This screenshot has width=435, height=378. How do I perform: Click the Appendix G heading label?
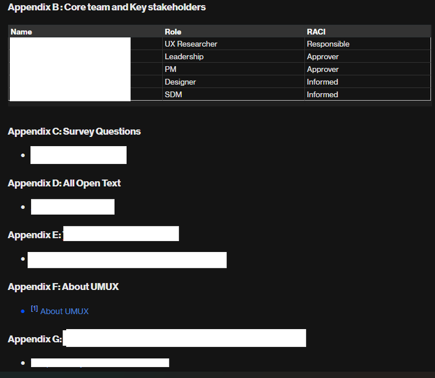(35, 339)
